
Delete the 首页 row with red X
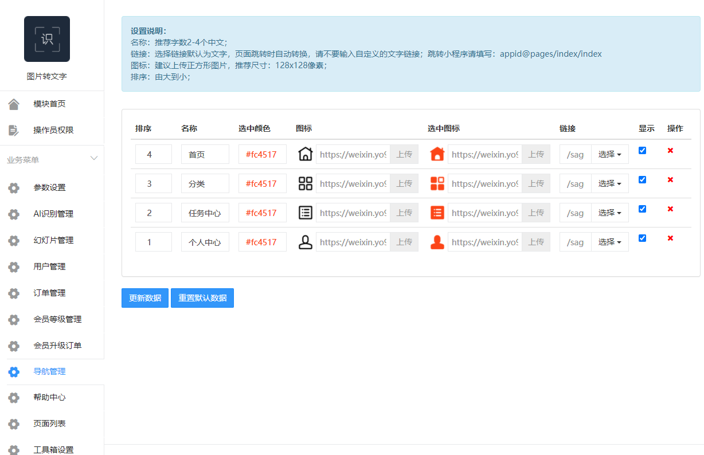pos(670,150)
